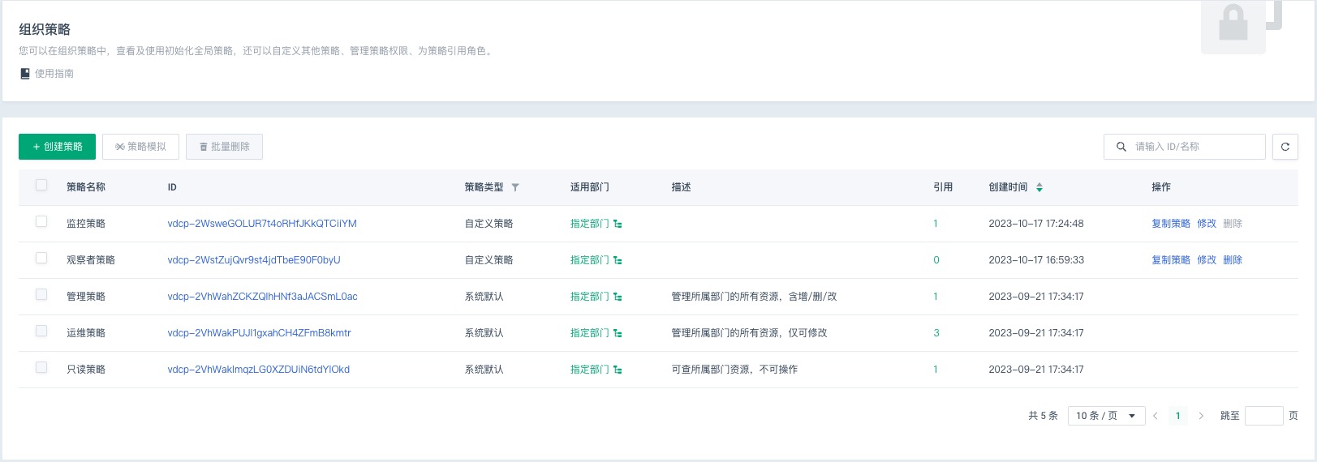Viewport: 1317px width, 462px height.
Task: Check the box for 监控策略 row
Action: pos(41,222)
